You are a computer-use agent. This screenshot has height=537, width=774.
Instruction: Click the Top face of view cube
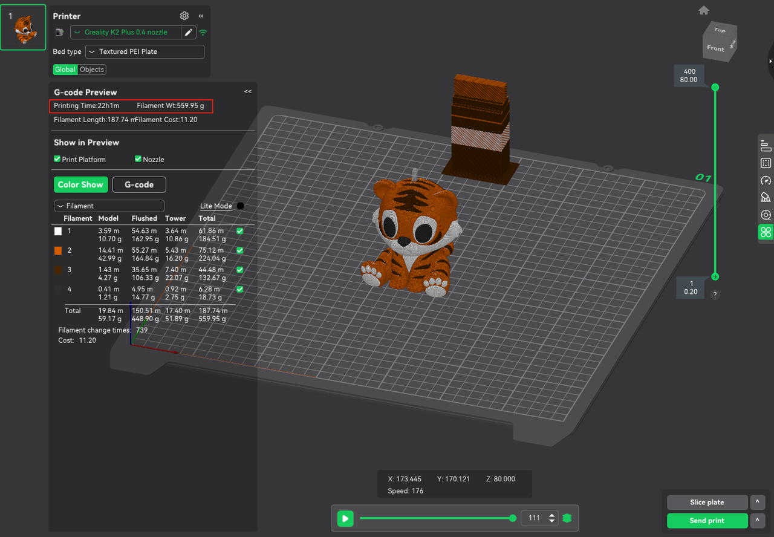pos(720,30)
